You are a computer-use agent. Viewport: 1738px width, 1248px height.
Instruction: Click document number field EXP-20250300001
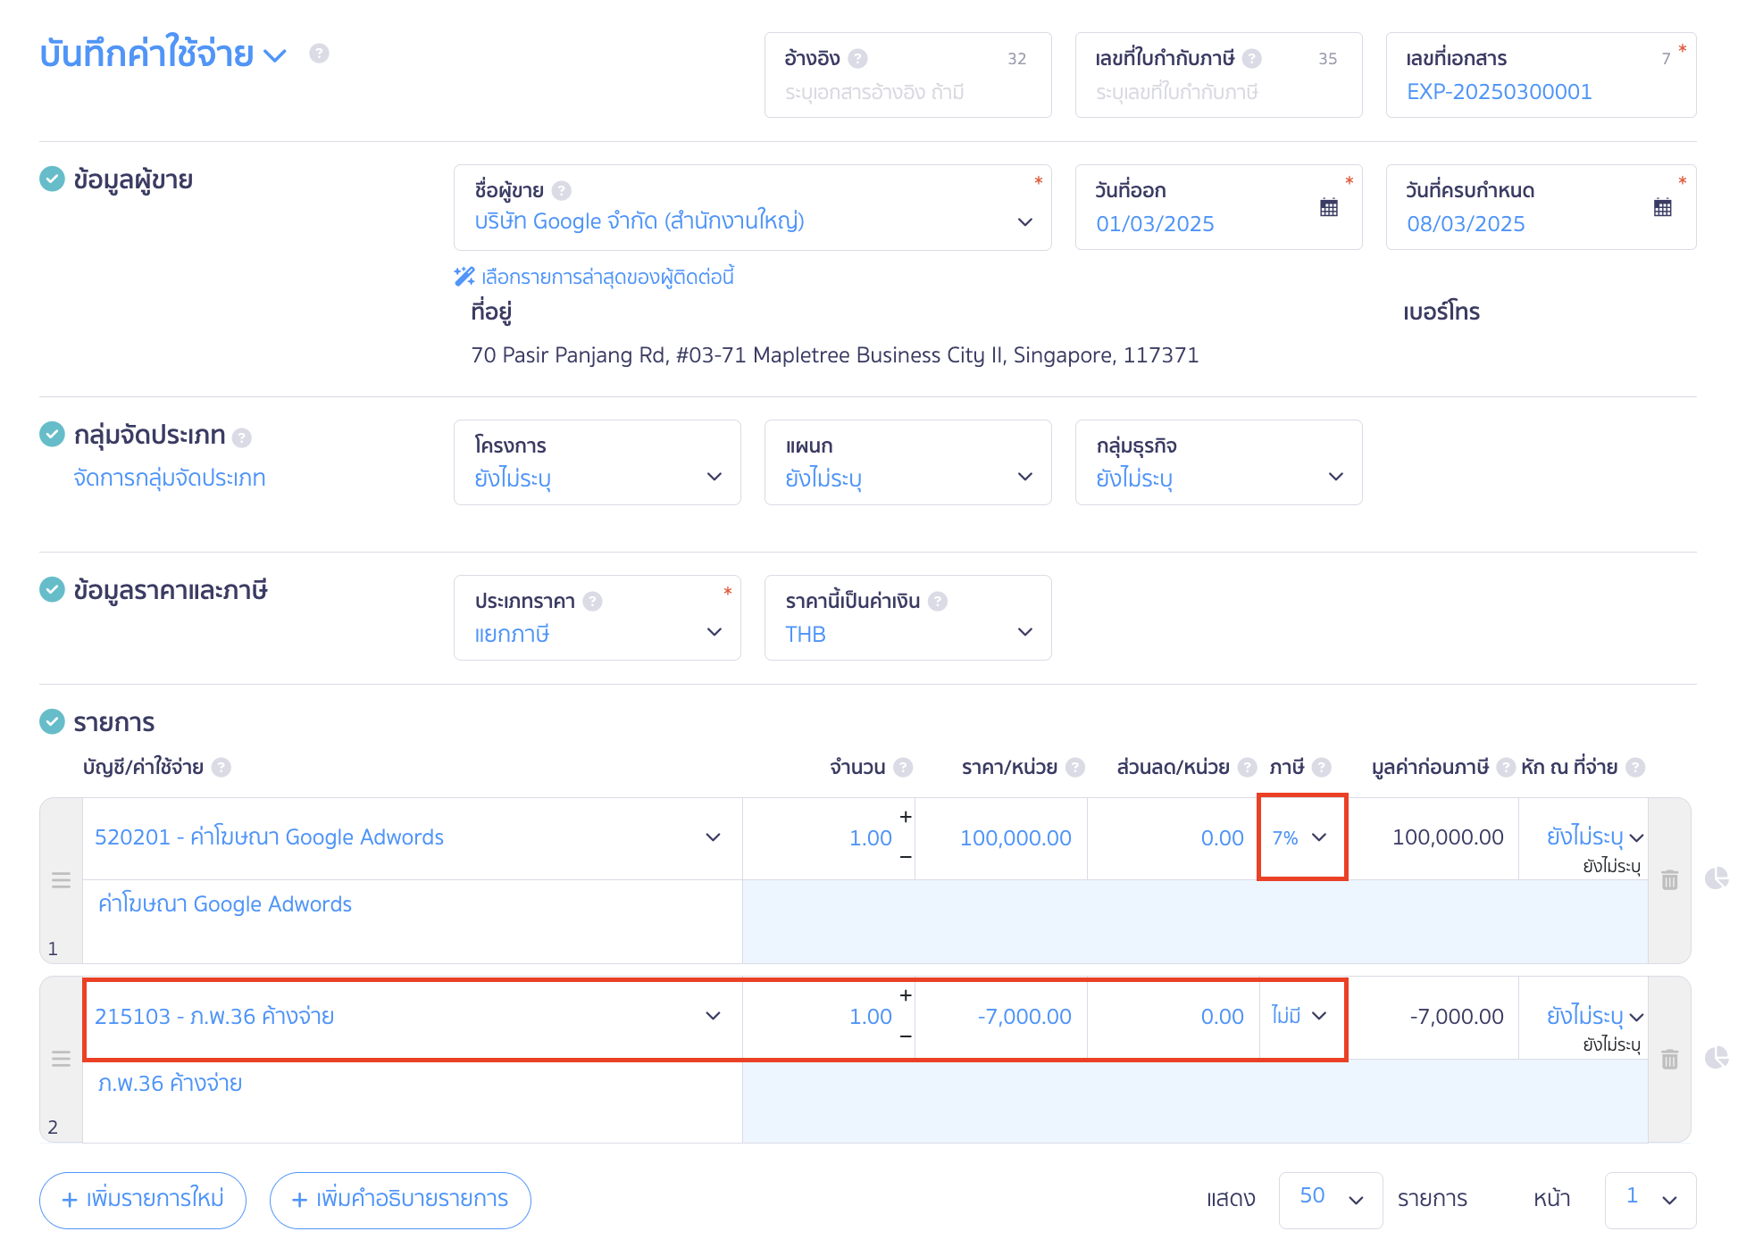(x=1542, y=75)
